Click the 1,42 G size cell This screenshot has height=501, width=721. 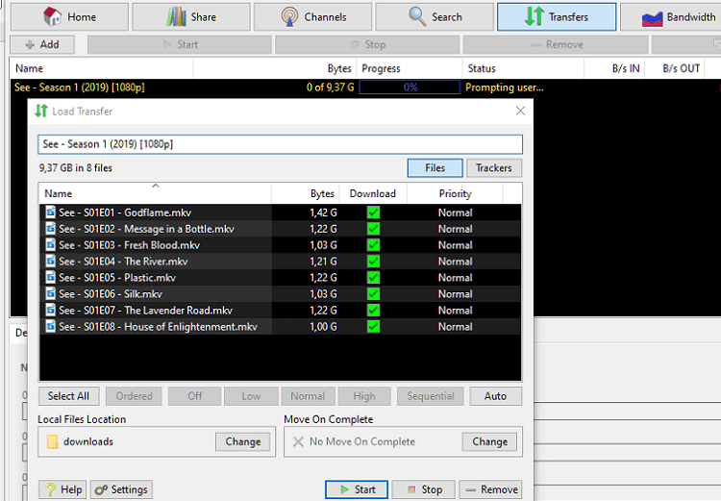323,213
